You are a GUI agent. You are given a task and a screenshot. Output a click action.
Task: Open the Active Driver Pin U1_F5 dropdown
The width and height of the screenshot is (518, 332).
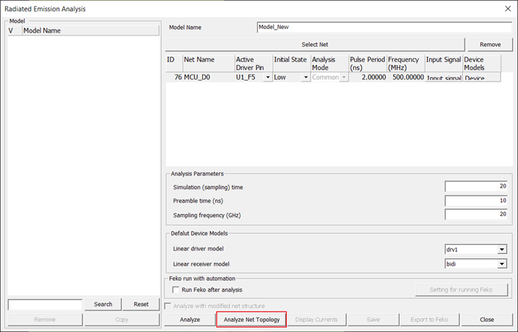click(268, 77)
